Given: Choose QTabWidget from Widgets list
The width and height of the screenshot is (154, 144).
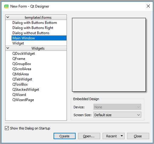Looking at the screenshot, I should [22, 79].
